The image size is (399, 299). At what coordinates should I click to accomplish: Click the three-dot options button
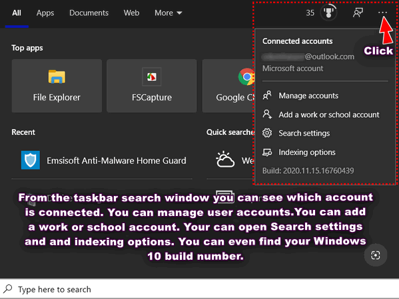[382, 13]
